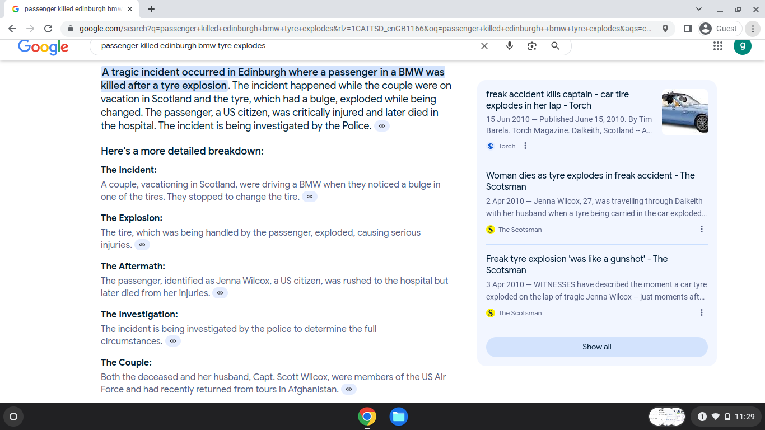Start voice search with microphone
Image resolution: width=765 pixels, height=430 pixels.
[510, 46]
